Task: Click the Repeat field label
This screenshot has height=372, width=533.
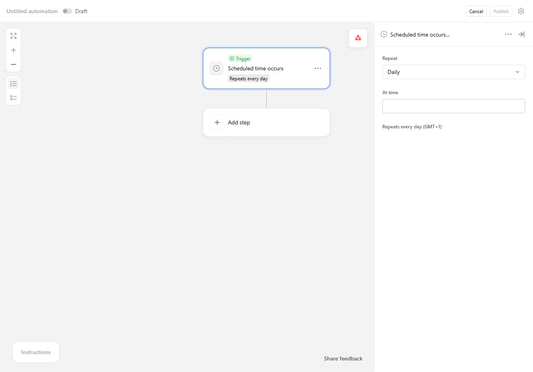Action: [x=390, y=58]
